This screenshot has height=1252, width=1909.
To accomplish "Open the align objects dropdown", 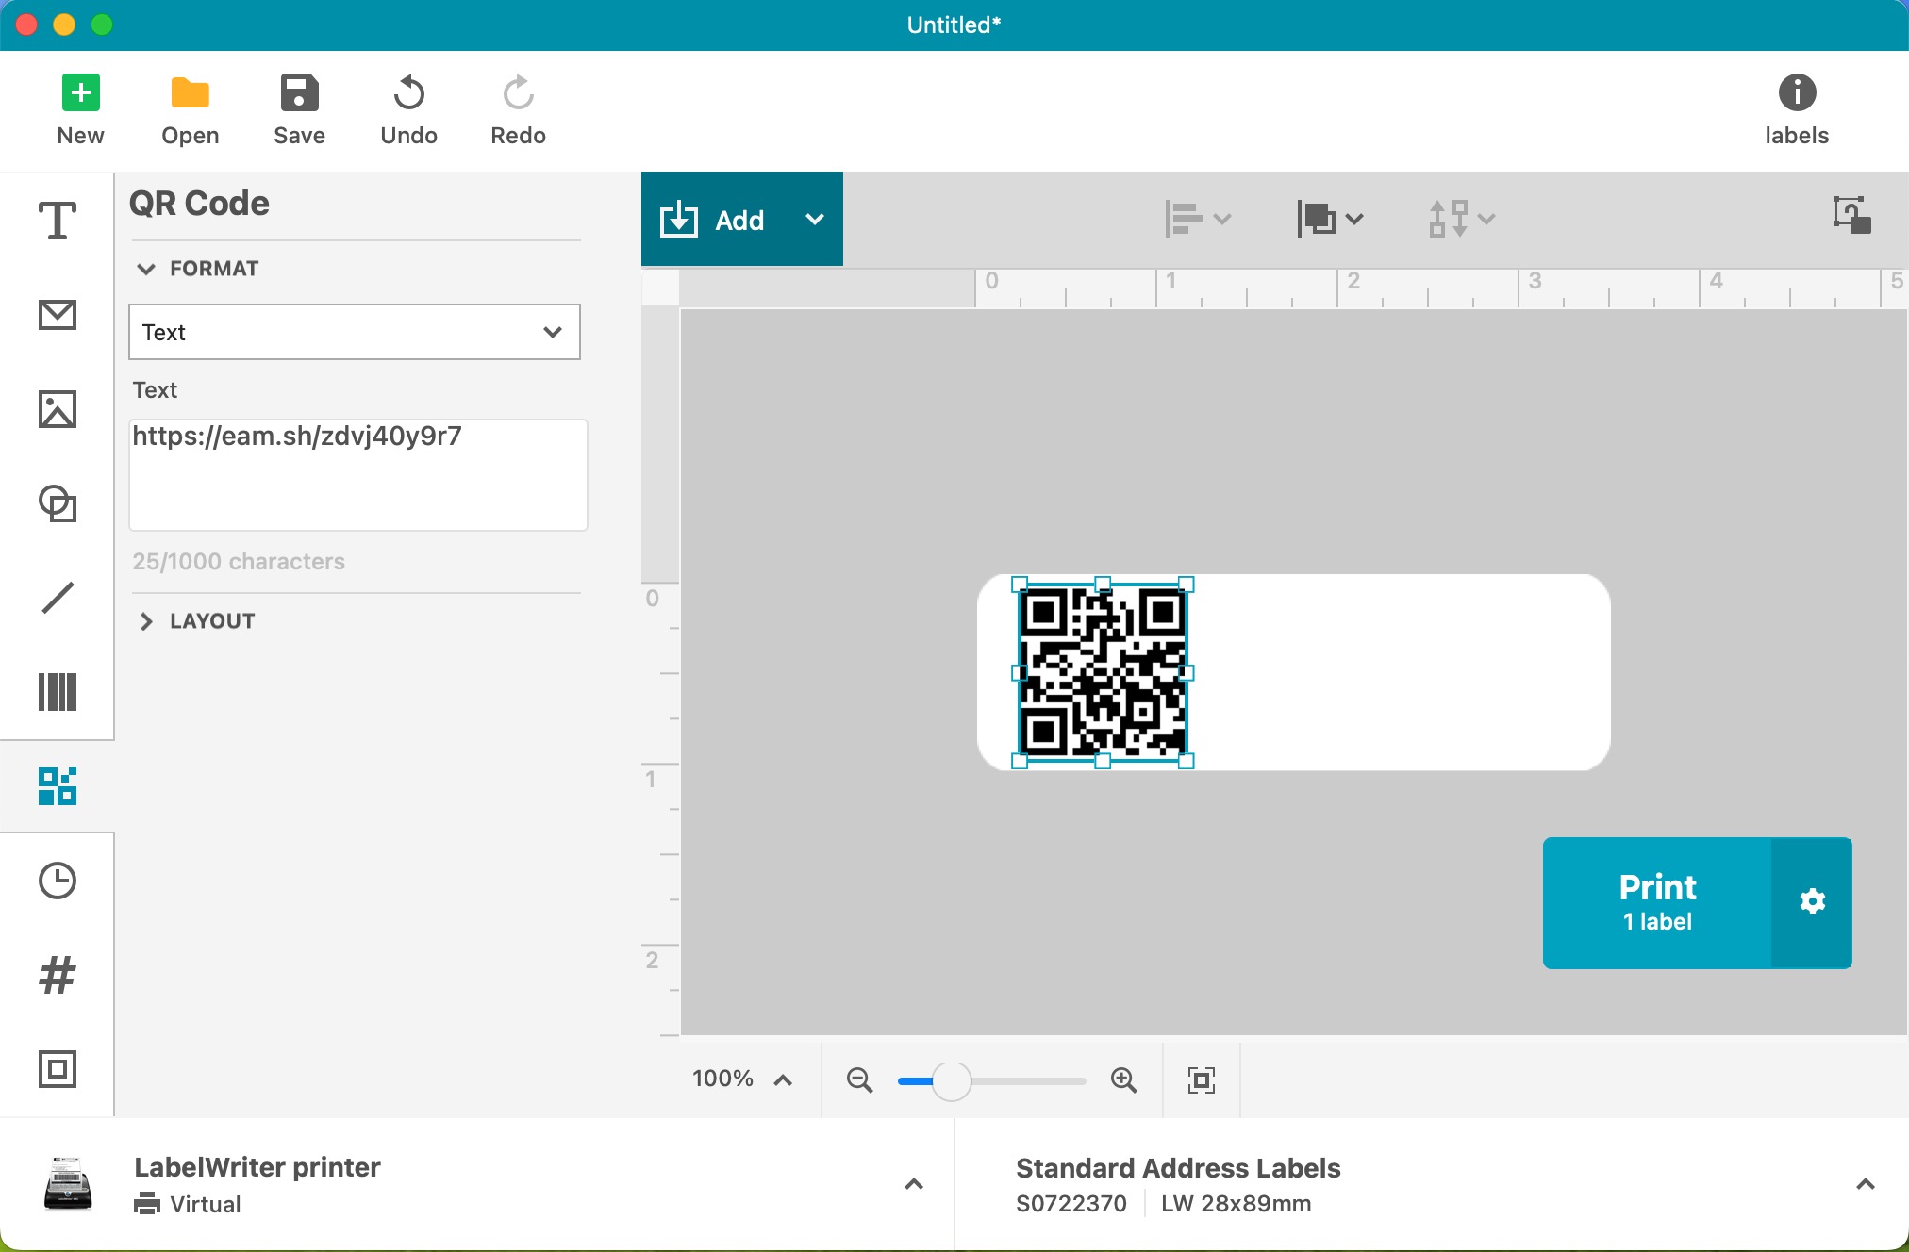I will coord(1197,219).
